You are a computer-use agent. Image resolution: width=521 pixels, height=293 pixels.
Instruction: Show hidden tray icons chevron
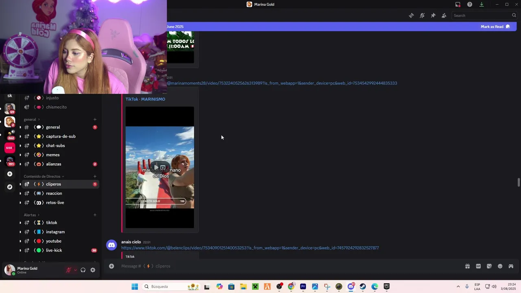[x=458, y=286]
